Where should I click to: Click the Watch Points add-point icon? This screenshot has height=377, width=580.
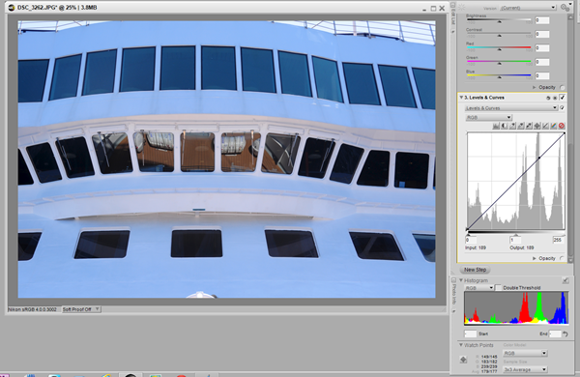(463, 360)
